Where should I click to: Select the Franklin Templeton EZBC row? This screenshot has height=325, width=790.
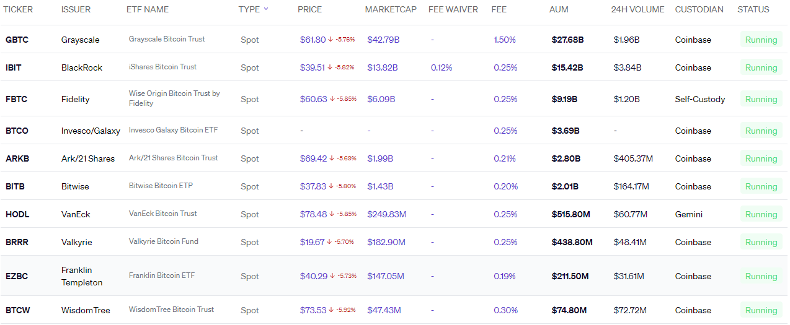coord(394,276)
